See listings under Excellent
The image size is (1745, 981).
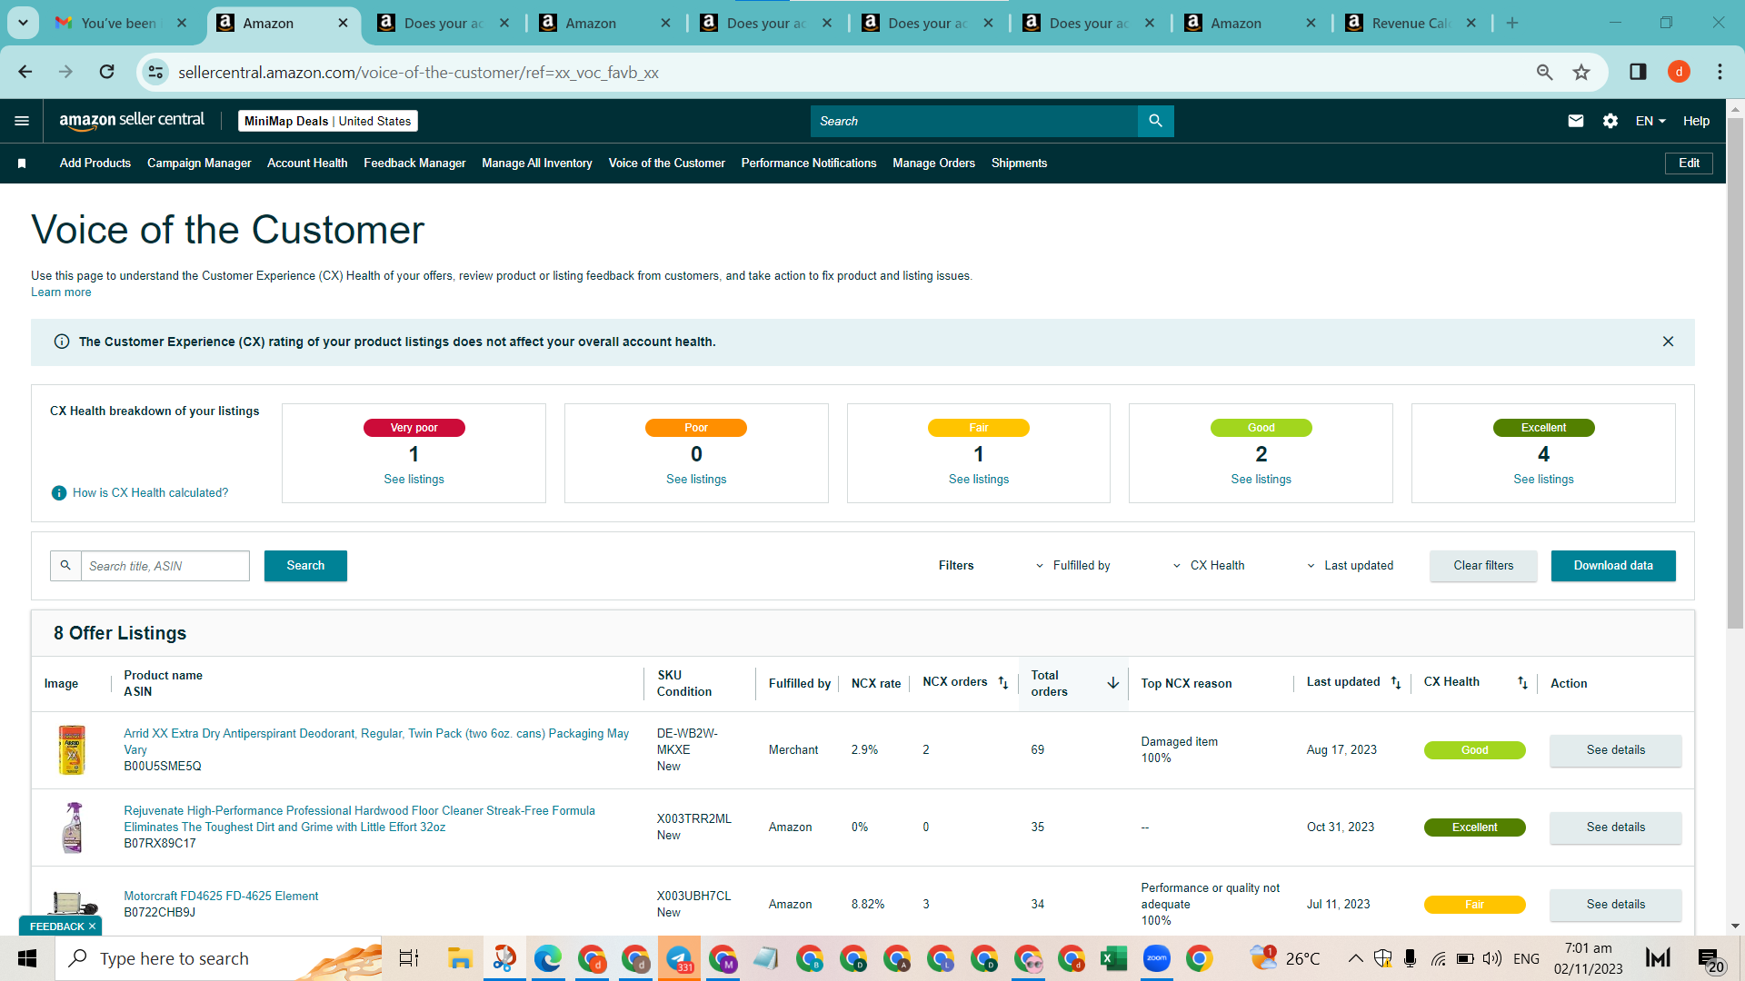click(1543, 480)
